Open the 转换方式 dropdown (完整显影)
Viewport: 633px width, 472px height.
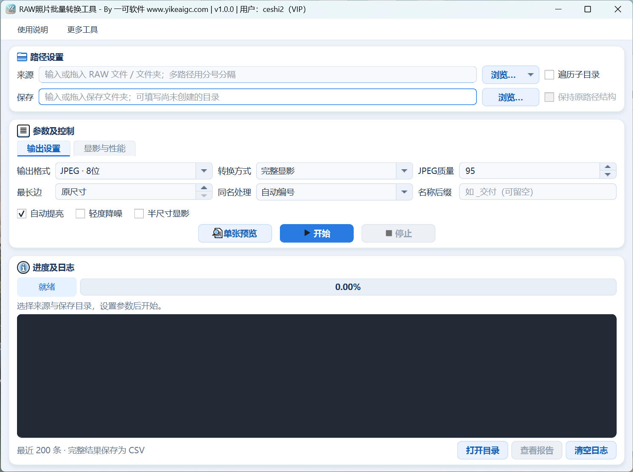[334, 171]
